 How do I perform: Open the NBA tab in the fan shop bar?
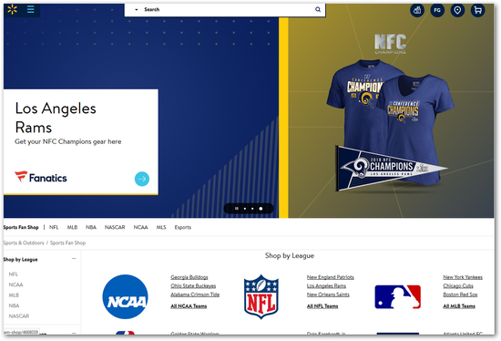coord(91,227)
